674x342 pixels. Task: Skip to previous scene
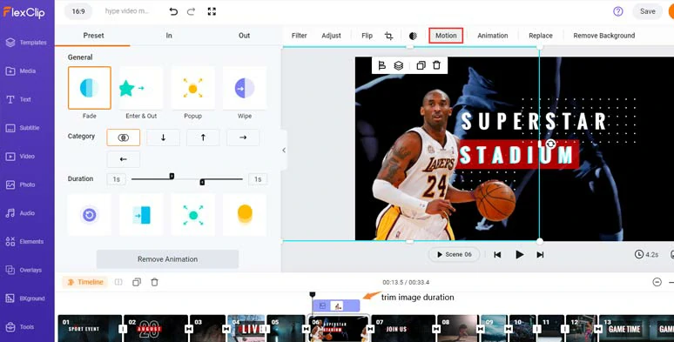(x=497, y=255)
